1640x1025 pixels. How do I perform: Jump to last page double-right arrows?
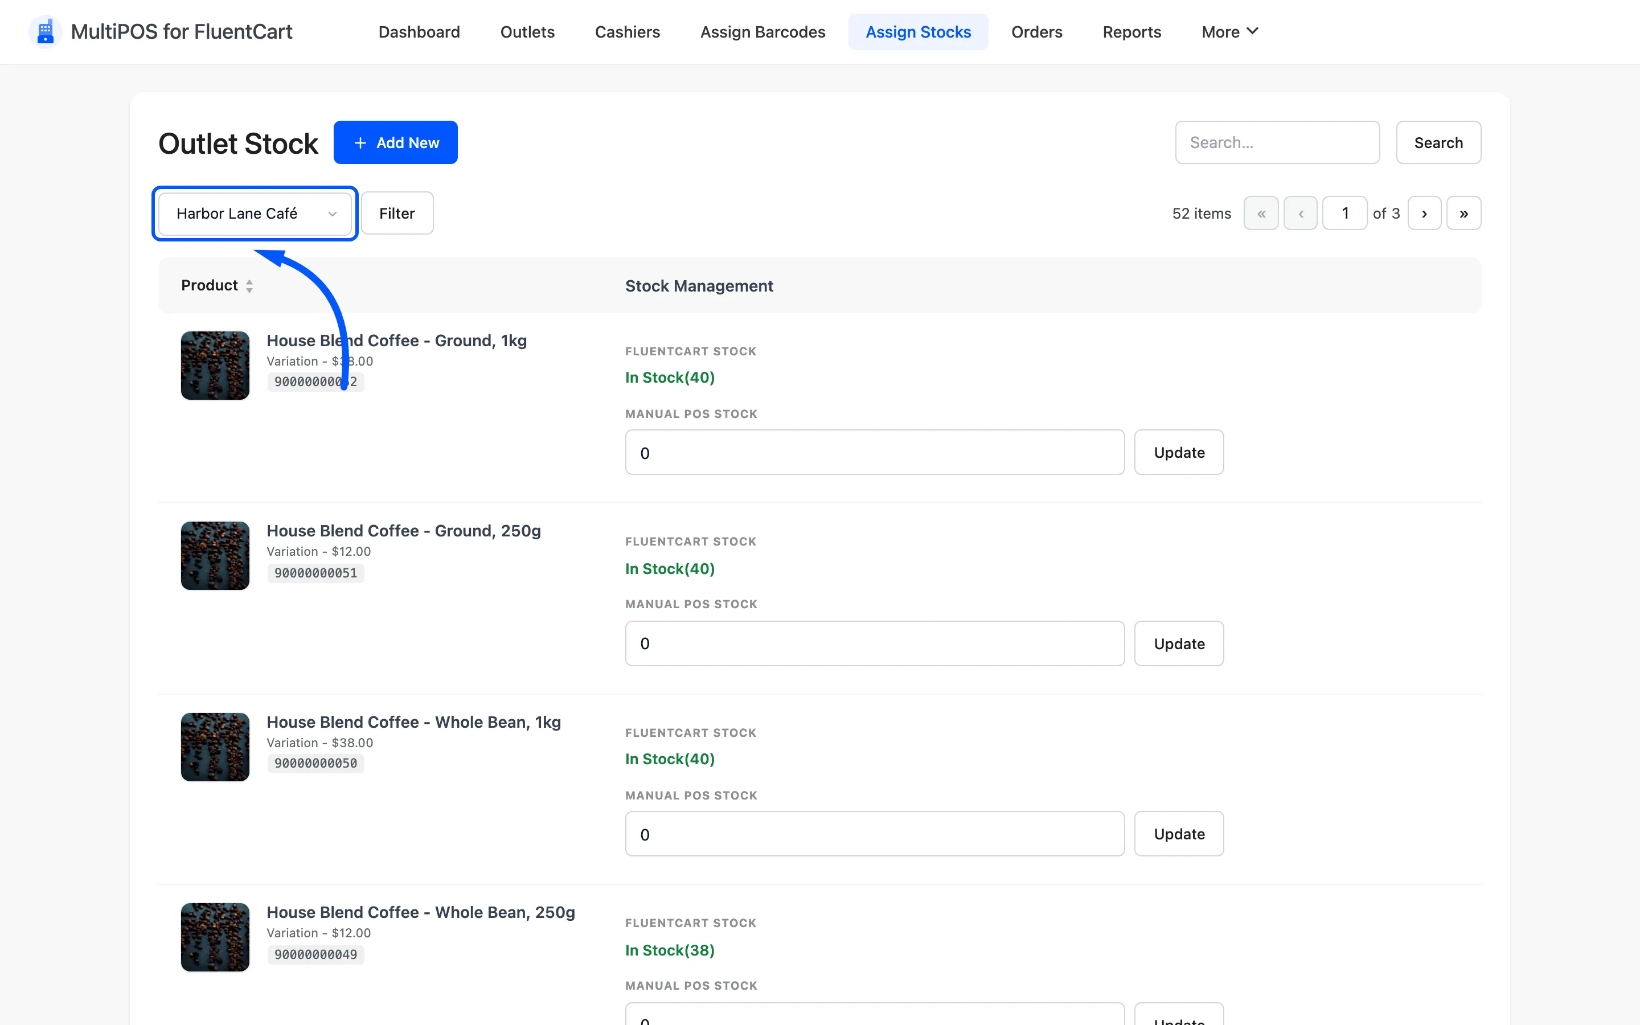coord(1463,214)
